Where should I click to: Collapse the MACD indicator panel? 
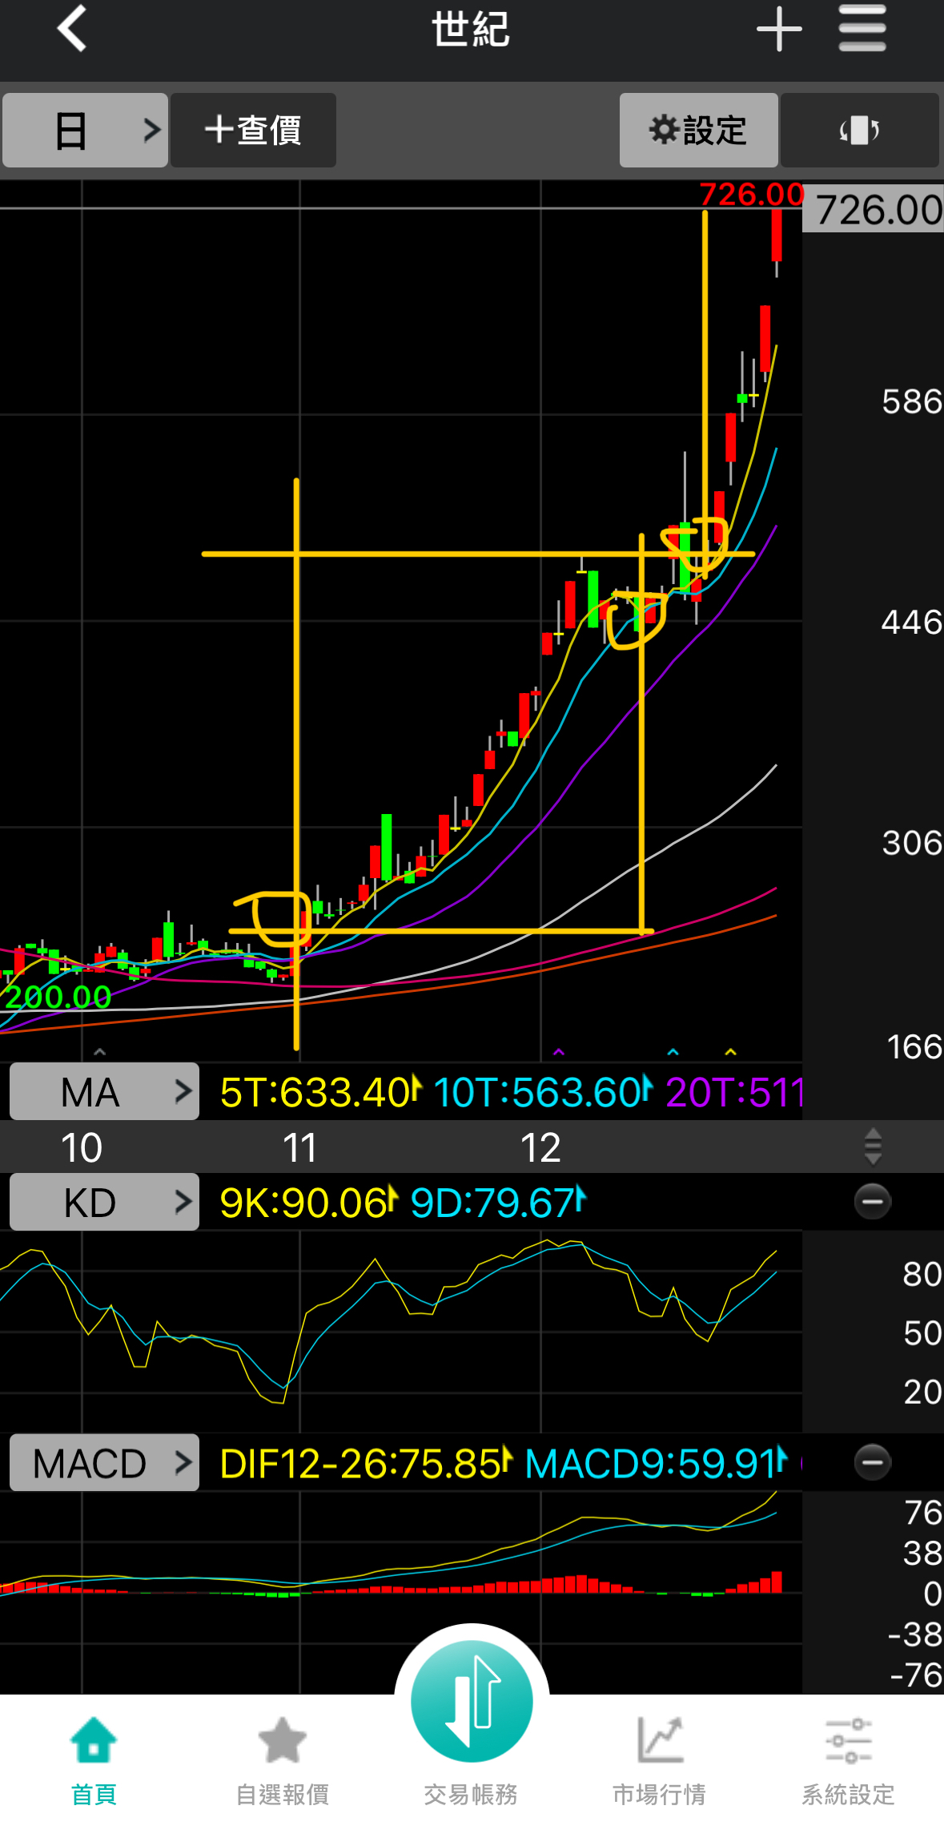(872, 1462)
